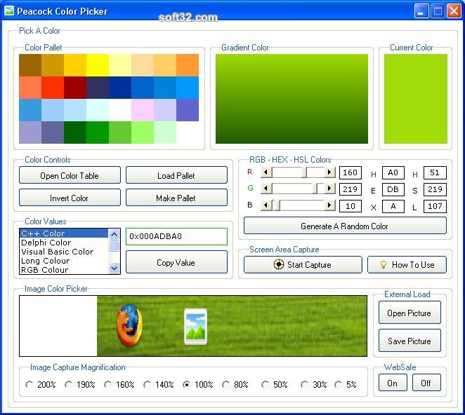Screen dimensions: 465x415
Task: Click the R slider thumb
Action: tap(305, 172)
